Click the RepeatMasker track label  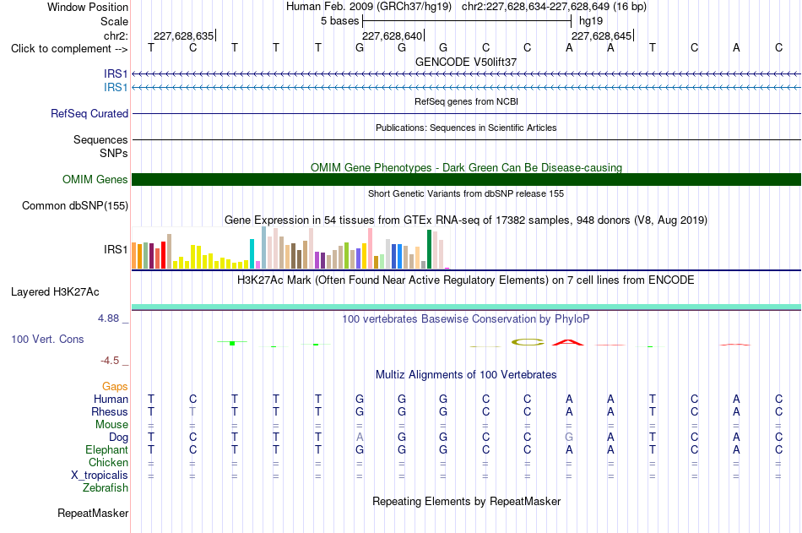point(93,513)
